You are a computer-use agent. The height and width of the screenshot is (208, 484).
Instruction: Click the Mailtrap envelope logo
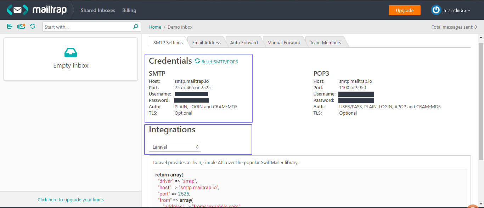coord(17,10)
